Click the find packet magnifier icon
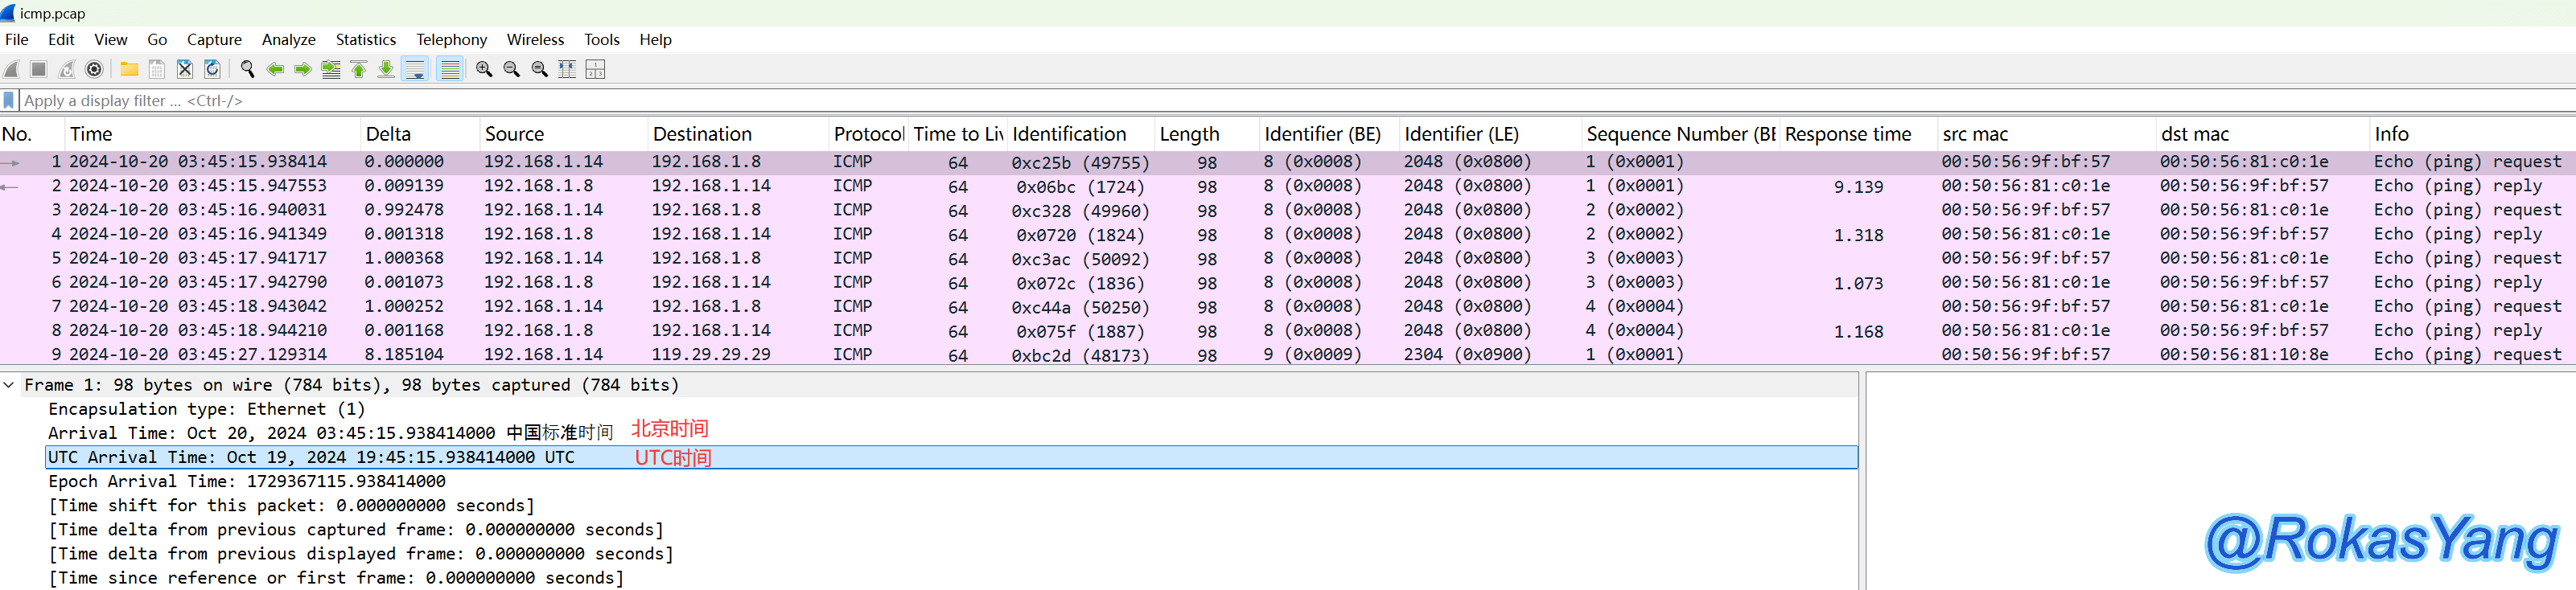 click(x=247, y=69)
